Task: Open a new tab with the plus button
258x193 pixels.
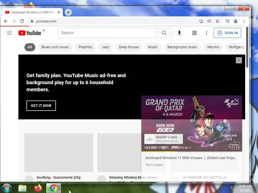Action: (x=68, y=12)
